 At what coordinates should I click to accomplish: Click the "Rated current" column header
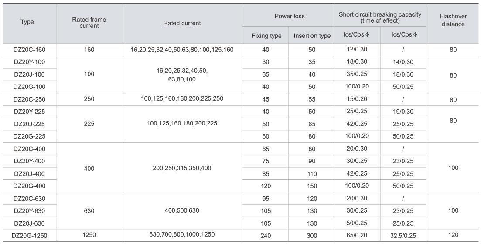[x=182, y=23]
